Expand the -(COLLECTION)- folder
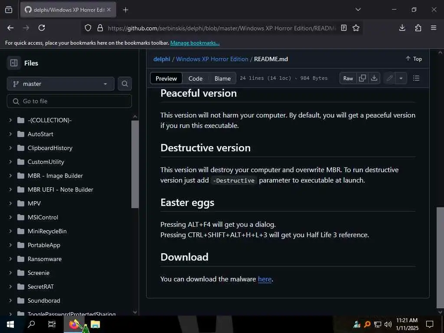The image size is (444, 333). pyautogui.click(x=10, y=120)
